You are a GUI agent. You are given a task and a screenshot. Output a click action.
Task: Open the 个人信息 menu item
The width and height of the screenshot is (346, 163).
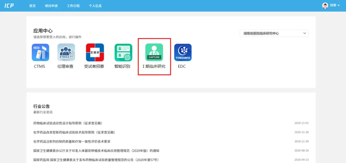(95, 6)
